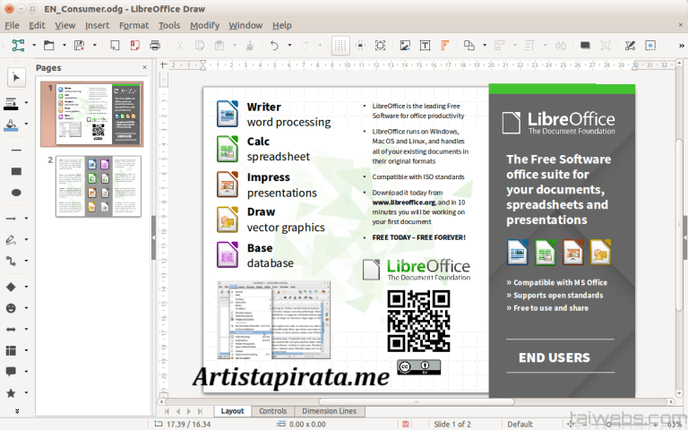
Task: Click the Zoom & Pan icon
Action: (381, 45)
